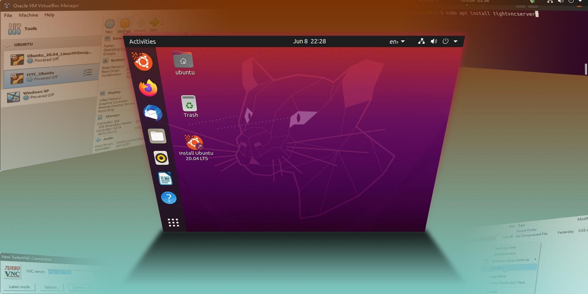Open TurboVNC Options

tap(52, 287)
